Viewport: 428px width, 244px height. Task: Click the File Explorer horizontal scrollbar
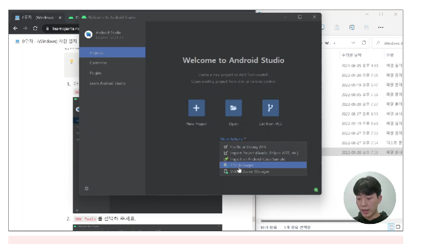pyautogui.click(x=304, y=221)
